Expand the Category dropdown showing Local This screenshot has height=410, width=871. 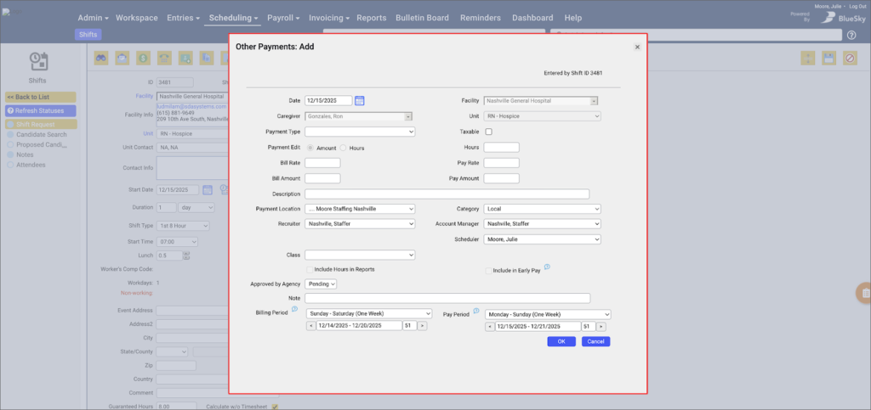tap(542, 209)
